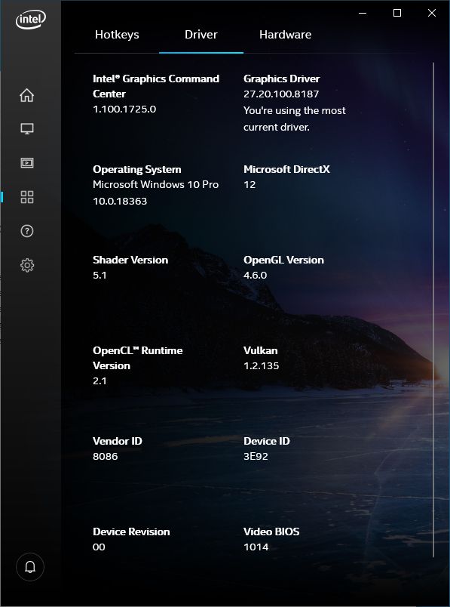The image size is (450, 607).
Task: Click the Device Revision heading
Action: click(131, 532)
